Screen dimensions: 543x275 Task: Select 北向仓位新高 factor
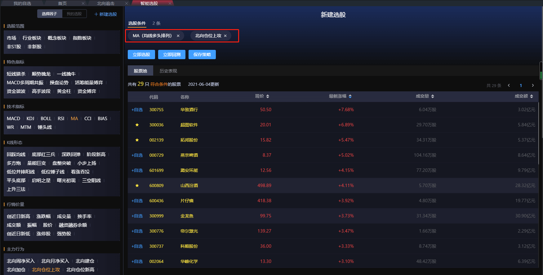coord(80,270)
